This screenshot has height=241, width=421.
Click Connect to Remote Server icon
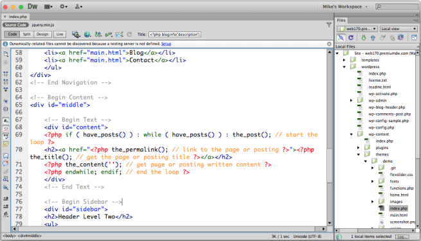click(341, 37)
